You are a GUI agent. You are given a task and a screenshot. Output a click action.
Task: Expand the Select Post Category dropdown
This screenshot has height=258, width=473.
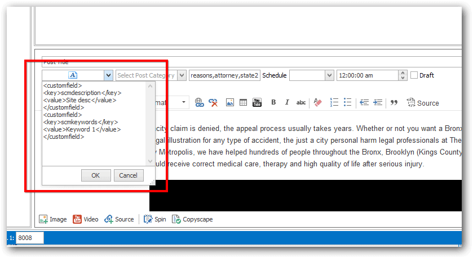pyautogui.click(x=182, y=75)
